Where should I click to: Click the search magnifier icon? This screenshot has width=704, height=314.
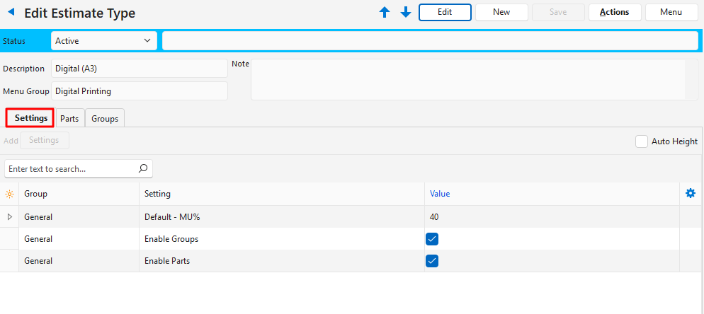(x=142, y=169)
